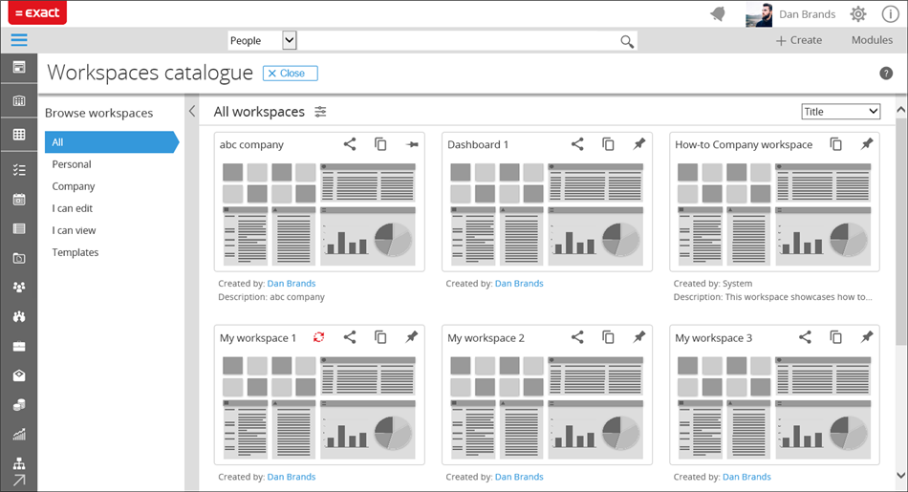This screenshot has width=908, height=492.
Task: Toggle pin on How-to Company workspace
Action: tap(867, 144)
